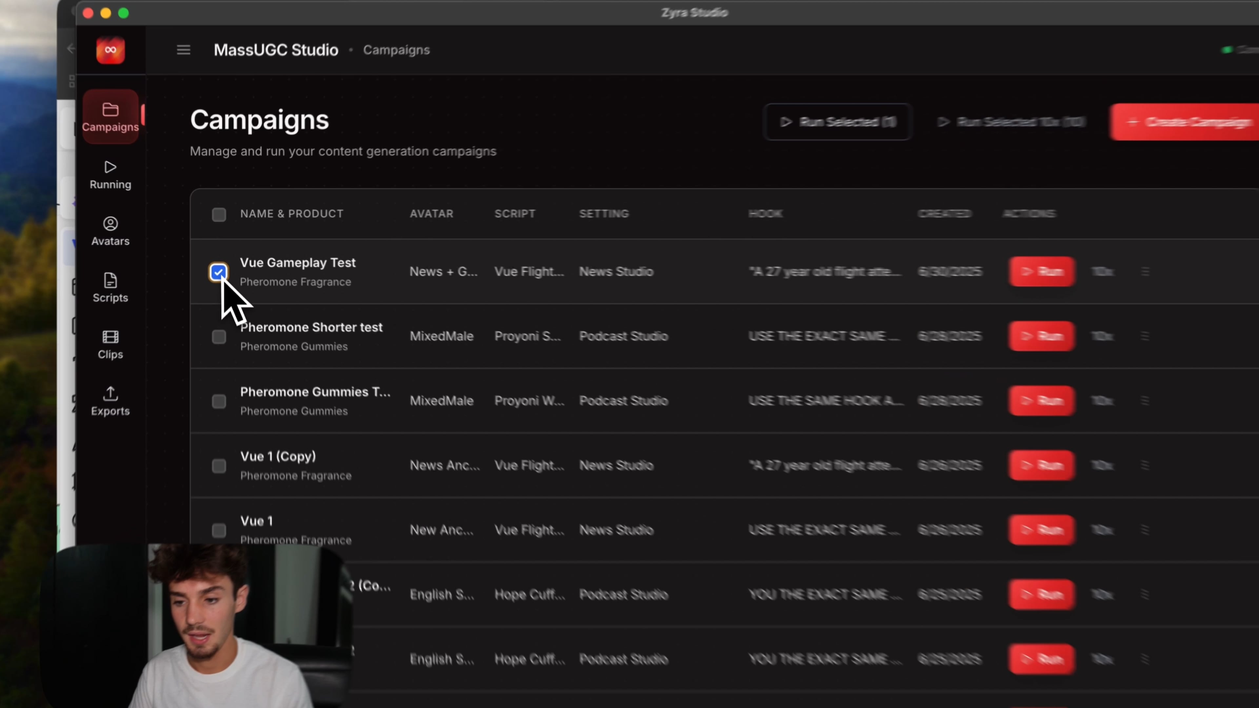Click the red infinity app logo
The height and width of the screenshot is (708, 1259).
point(110,50)
